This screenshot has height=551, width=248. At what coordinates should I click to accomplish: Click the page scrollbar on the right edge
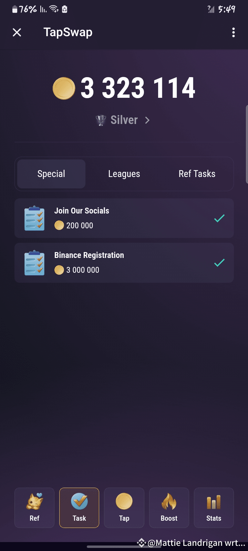tap(247, 145)
